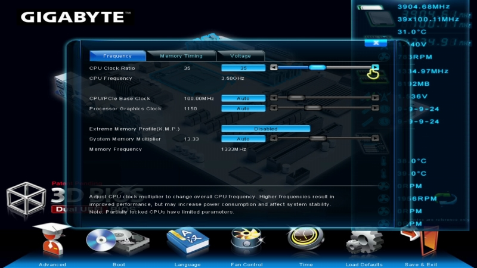Click the CPU Clock Ratio value field 35
This screenshot has height=268, width=477.
click(x=243, y=68)
